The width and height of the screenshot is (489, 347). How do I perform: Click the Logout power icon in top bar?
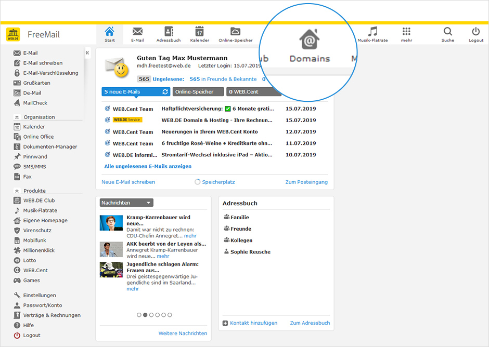click(x=476, y=34)
